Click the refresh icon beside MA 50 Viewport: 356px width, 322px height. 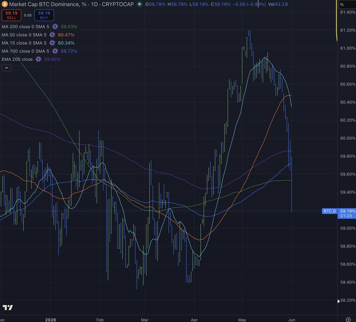[x=52, y=35]
